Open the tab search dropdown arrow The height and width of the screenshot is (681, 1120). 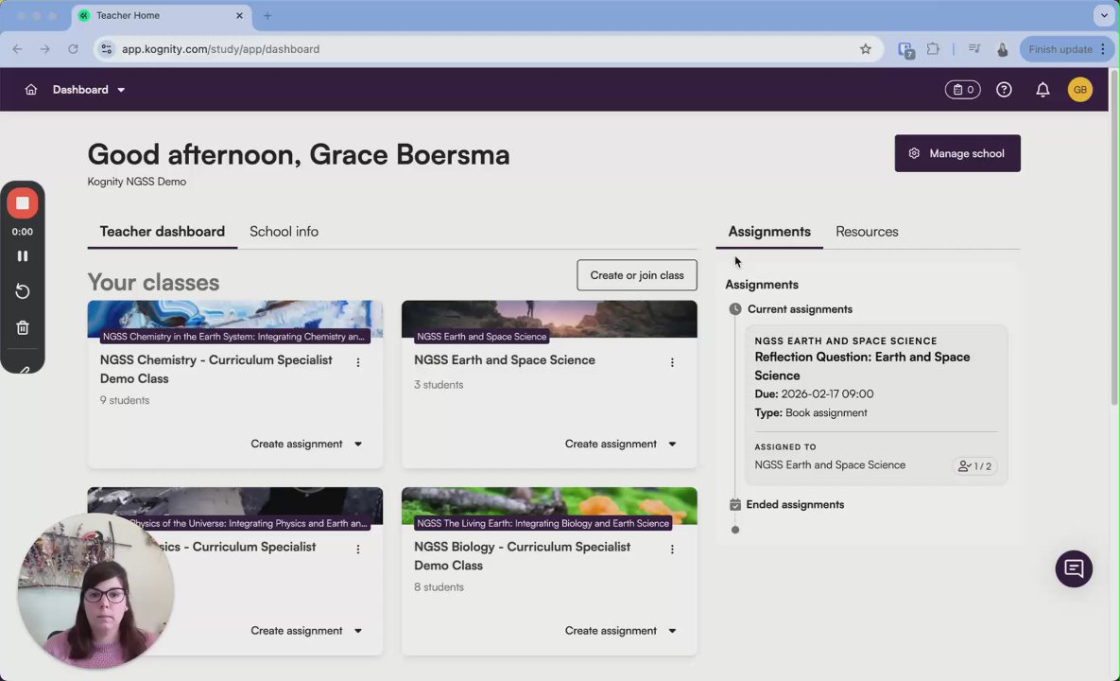pyautogui.click(x=1104, y=15)
